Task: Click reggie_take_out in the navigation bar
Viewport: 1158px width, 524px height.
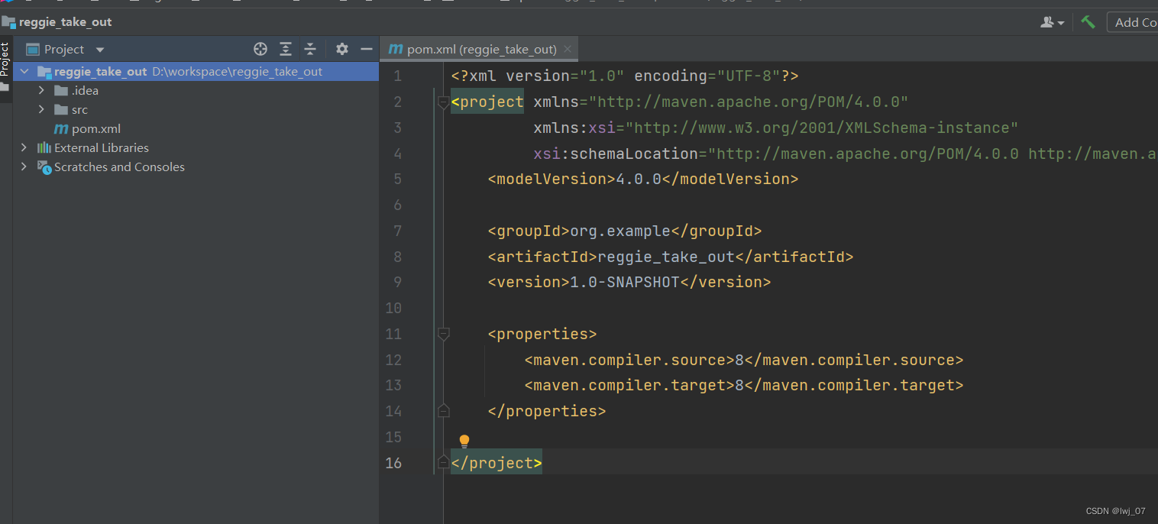Action: pyautogui.click(x=65, y=22)
